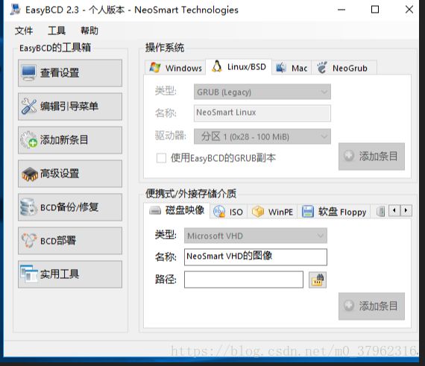Screen dimensions: 425x366
Task: Click the recycle icon beside BCD部署
Action: pyautogui.click(x=29, y=241)
